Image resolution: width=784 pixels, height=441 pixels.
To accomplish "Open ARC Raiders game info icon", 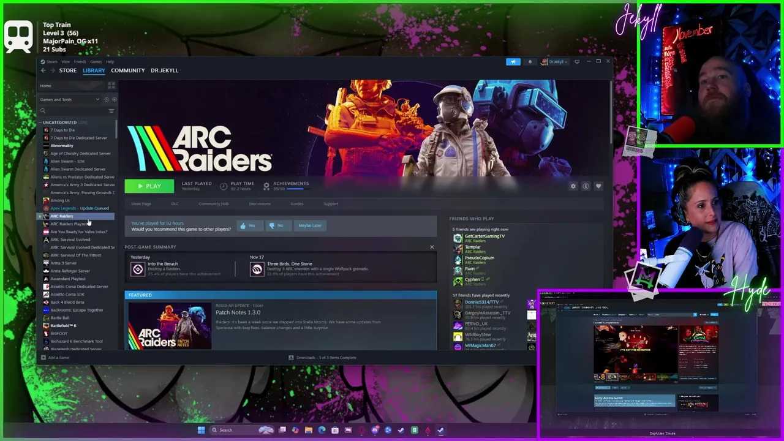I will (586, 186).
